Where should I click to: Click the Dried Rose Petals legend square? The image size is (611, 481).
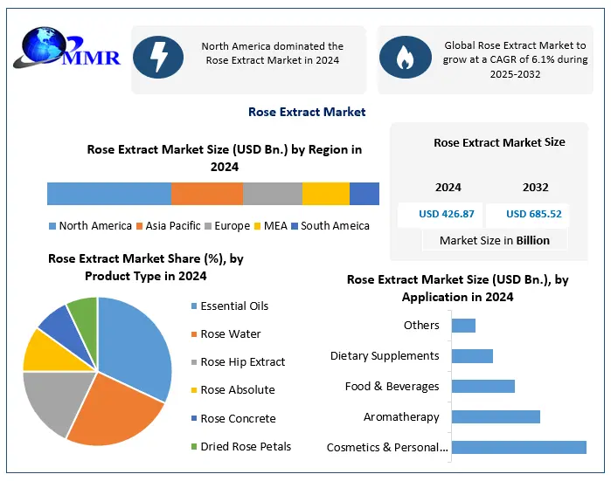click(x=192, y=447)
